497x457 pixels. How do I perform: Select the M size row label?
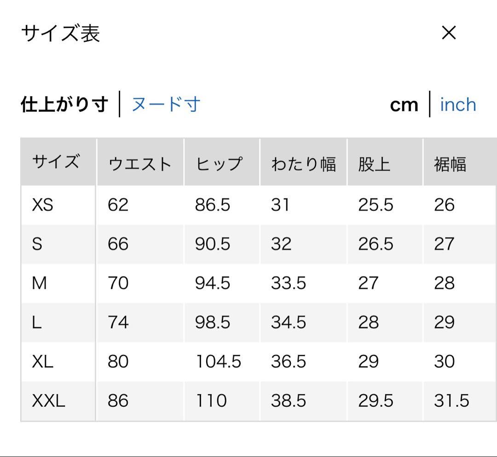(39, 283)
